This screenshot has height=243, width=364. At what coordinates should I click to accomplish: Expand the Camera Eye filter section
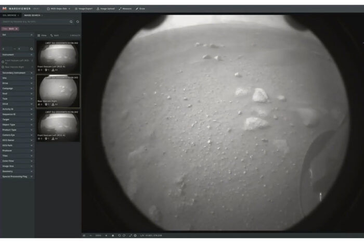[17, 135]
